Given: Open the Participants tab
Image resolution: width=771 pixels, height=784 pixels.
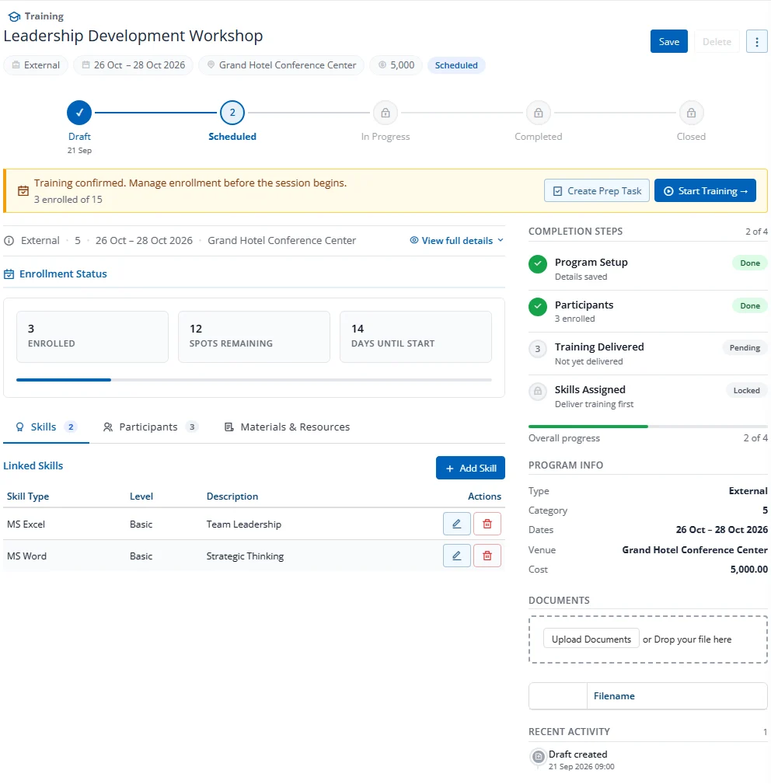Looking at the screenshot, I should pyautogui.click(x=151, y=427).
